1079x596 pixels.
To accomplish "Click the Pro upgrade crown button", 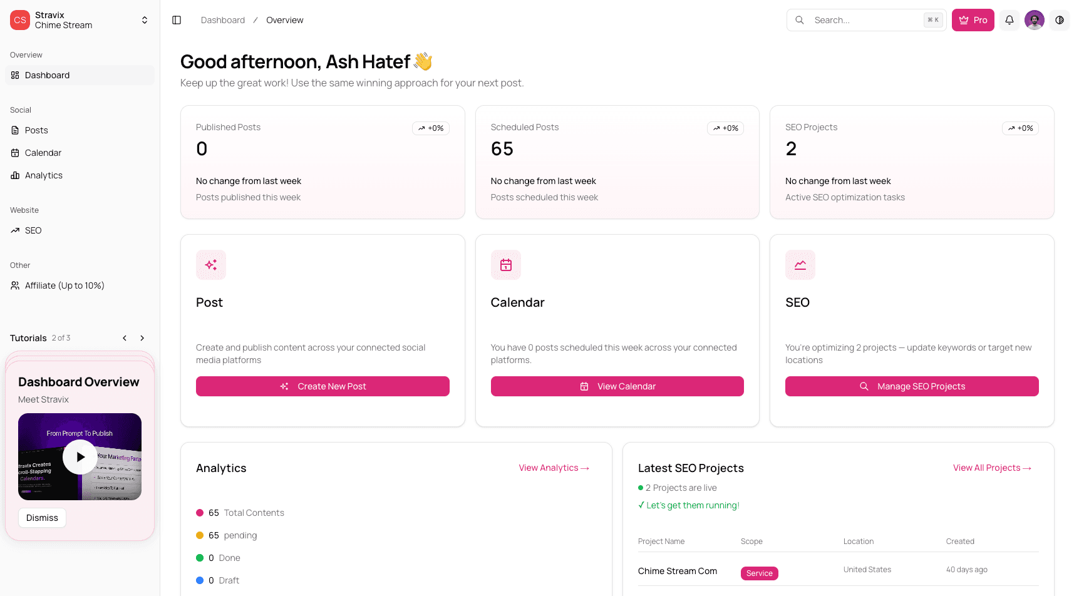I will pyautogui.click(x=973, y=20).
